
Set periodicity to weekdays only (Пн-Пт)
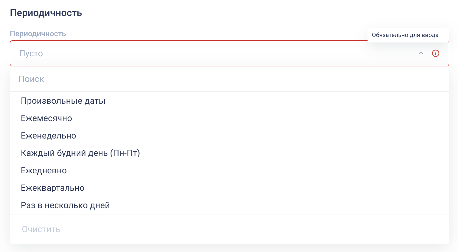point(80,153)
